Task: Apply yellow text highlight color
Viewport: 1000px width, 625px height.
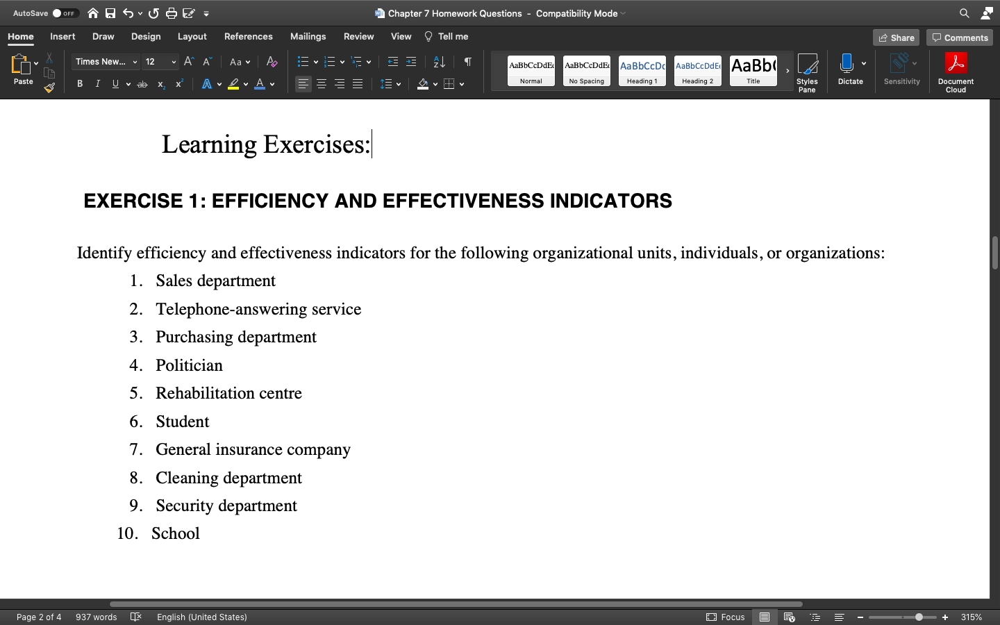Action: point(233,84)
